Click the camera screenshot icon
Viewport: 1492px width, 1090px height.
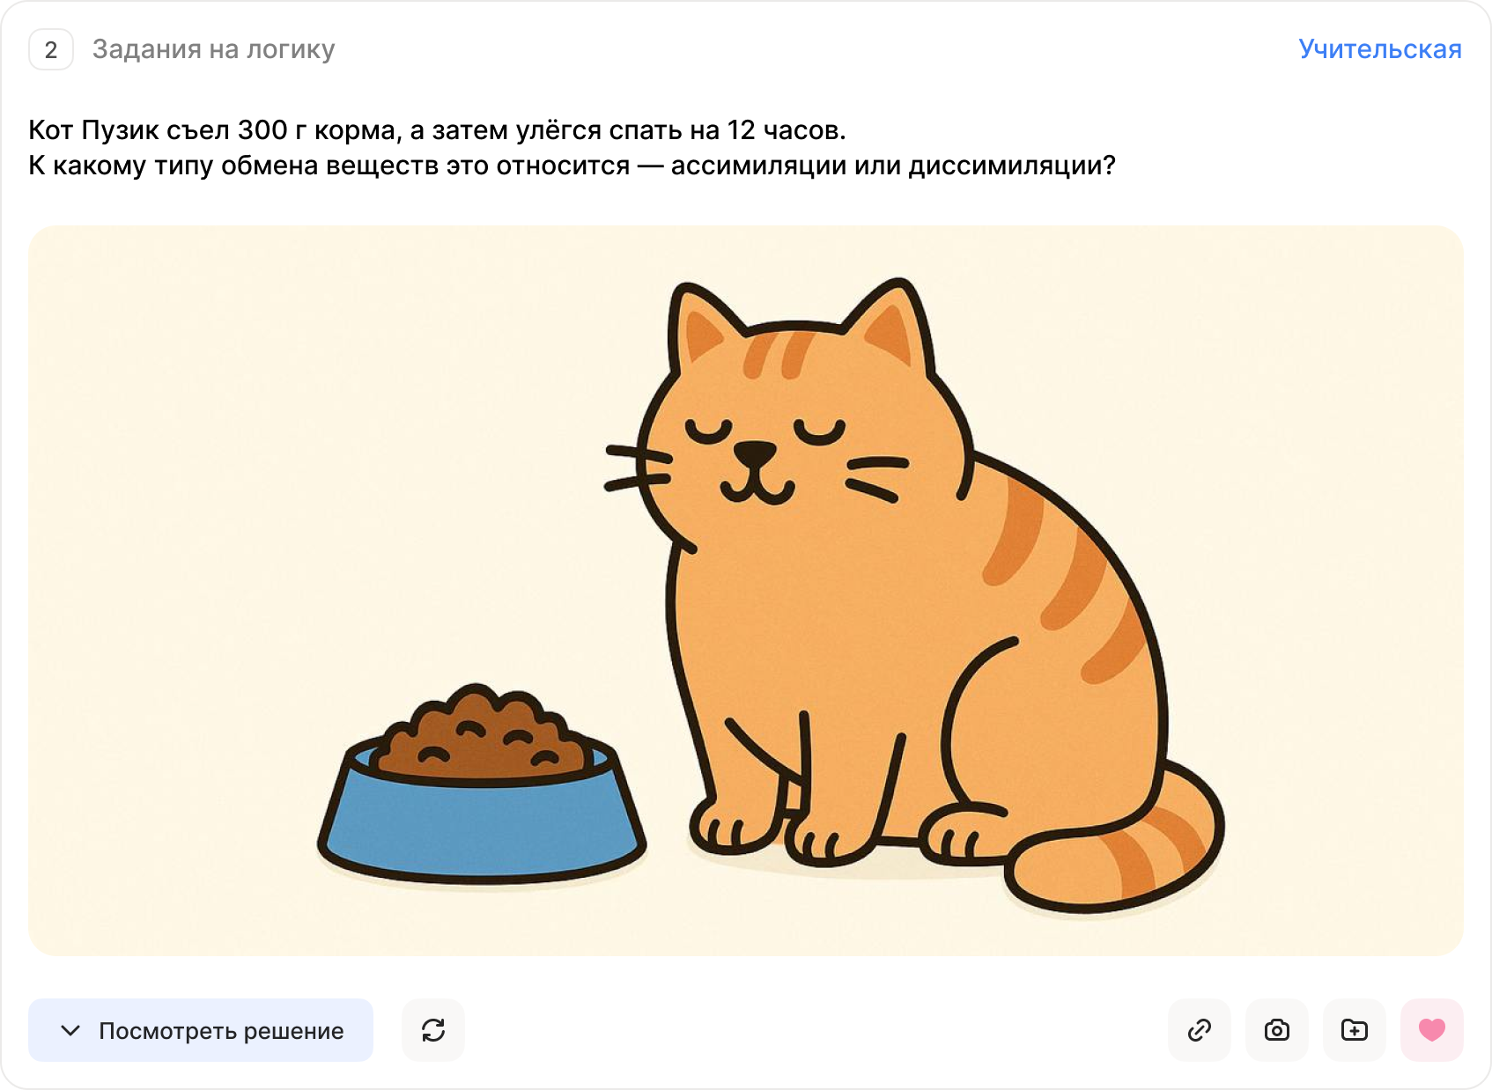(x=1277, y=1030)
